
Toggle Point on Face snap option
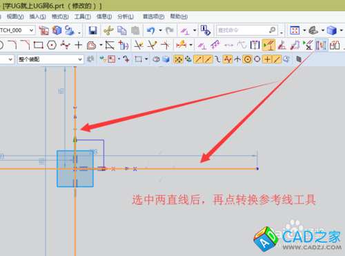coord(286,59)
